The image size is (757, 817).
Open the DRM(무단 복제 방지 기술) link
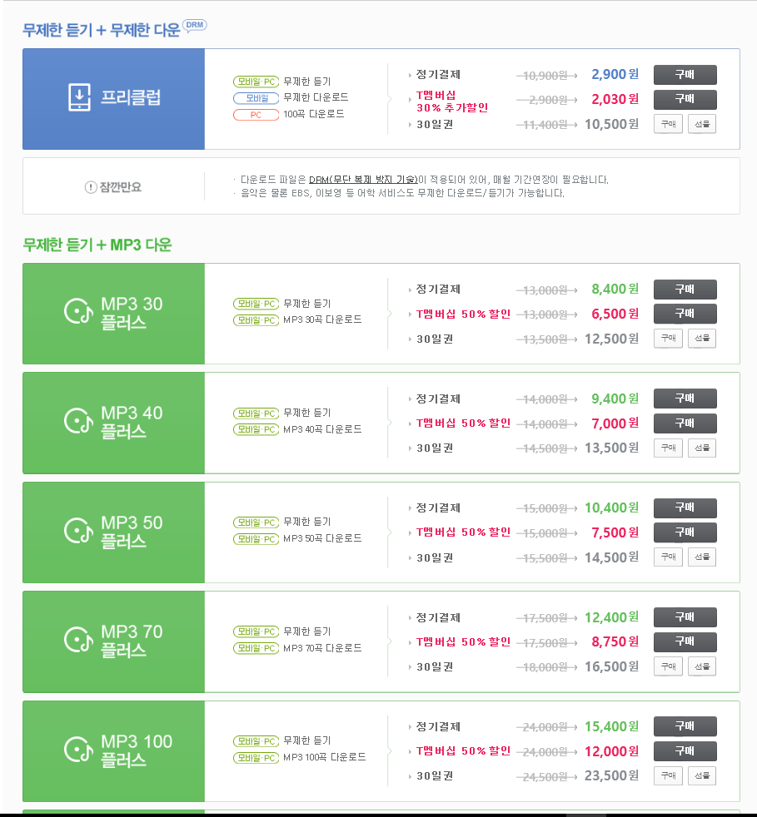pyautogui.click(x=362, y=180)
